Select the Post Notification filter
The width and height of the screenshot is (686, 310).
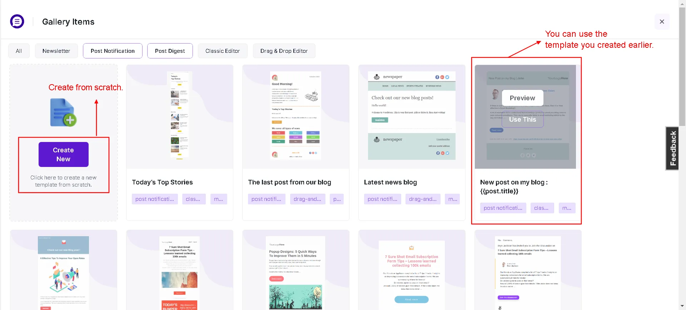(113, 51)
